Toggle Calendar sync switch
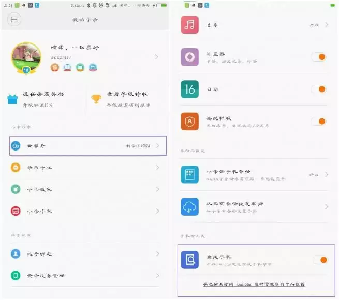This screenshot has width=339, height=300. (x=319, y=89)
